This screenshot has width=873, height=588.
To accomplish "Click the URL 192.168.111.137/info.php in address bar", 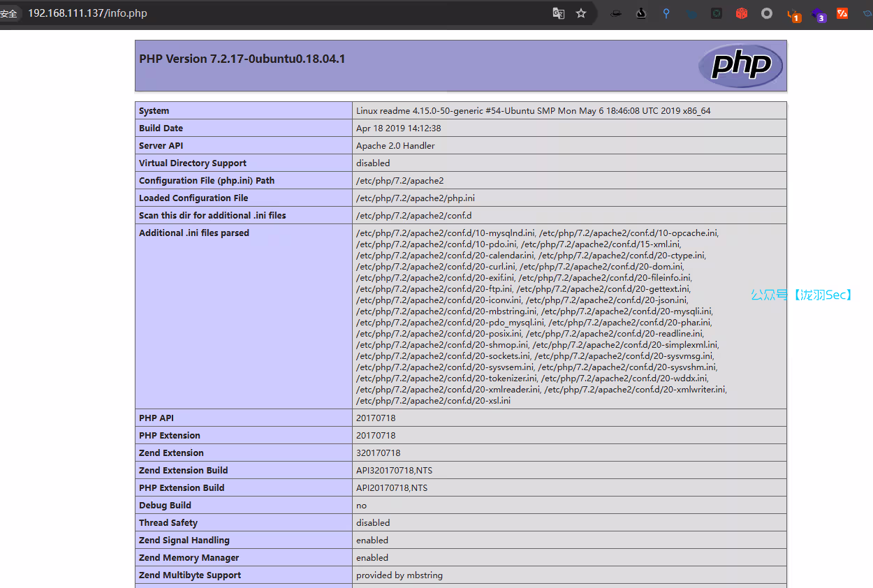I will 87,13.
